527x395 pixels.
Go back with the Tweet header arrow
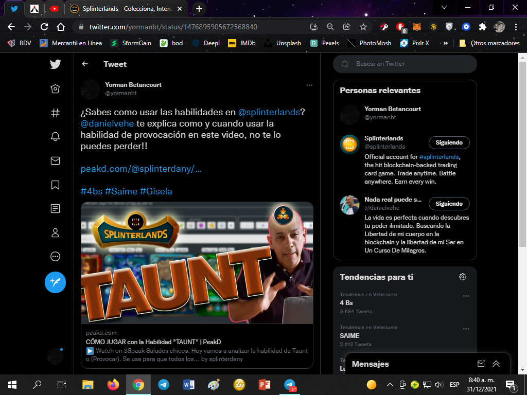pos(85,64)
